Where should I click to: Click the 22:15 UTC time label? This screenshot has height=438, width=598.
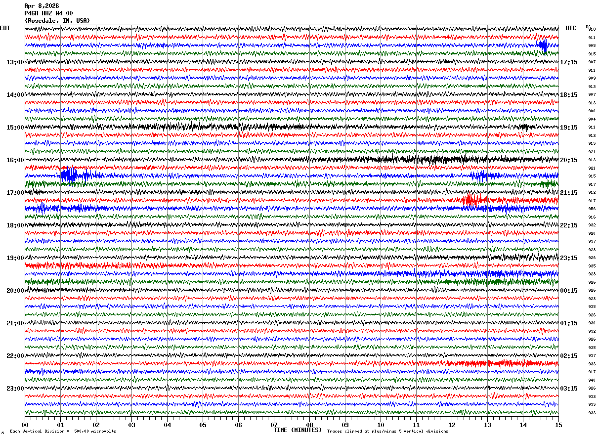[x=569, y=225]
